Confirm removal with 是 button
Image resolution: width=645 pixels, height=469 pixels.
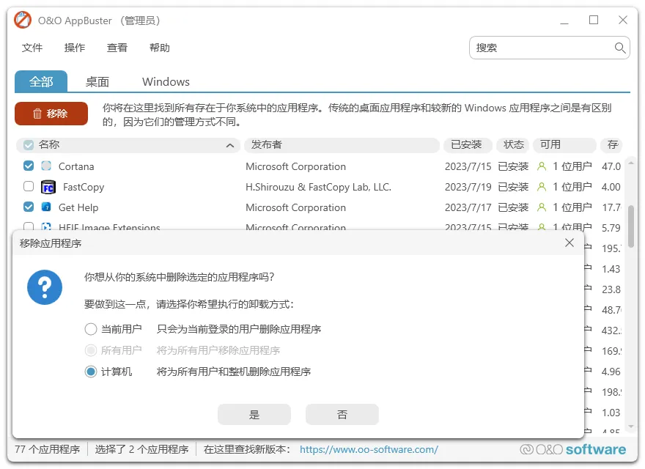point(254,414)
